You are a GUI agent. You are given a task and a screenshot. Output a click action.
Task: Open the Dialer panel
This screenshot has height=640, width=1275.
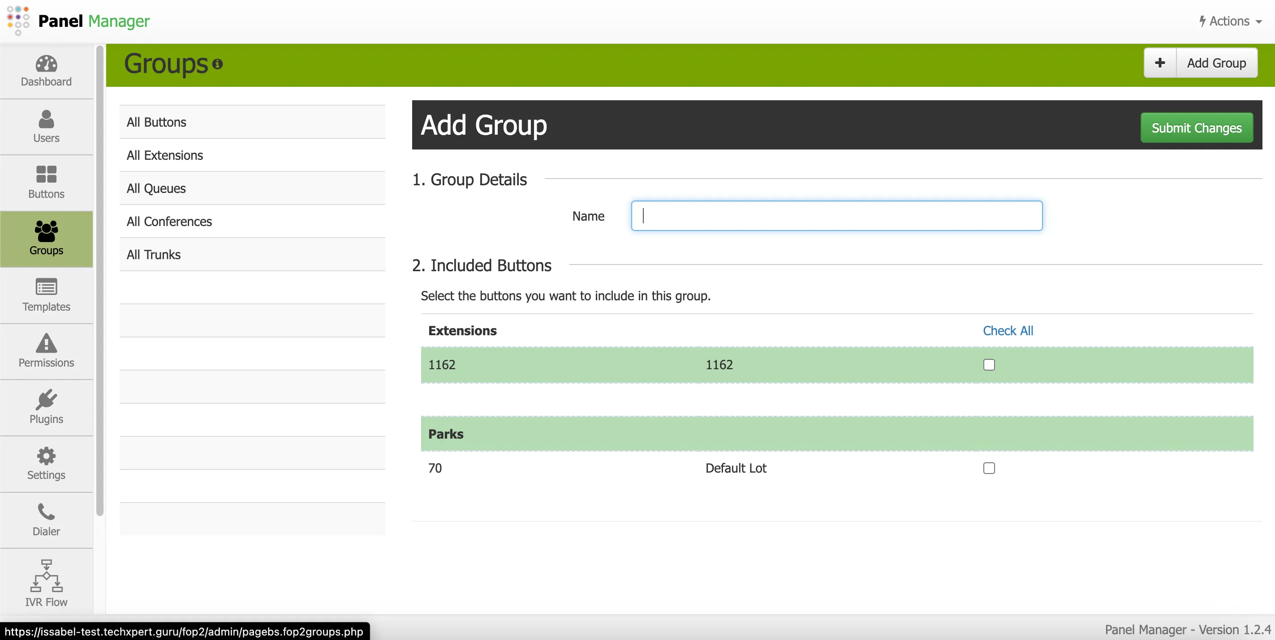coord(46,519)
